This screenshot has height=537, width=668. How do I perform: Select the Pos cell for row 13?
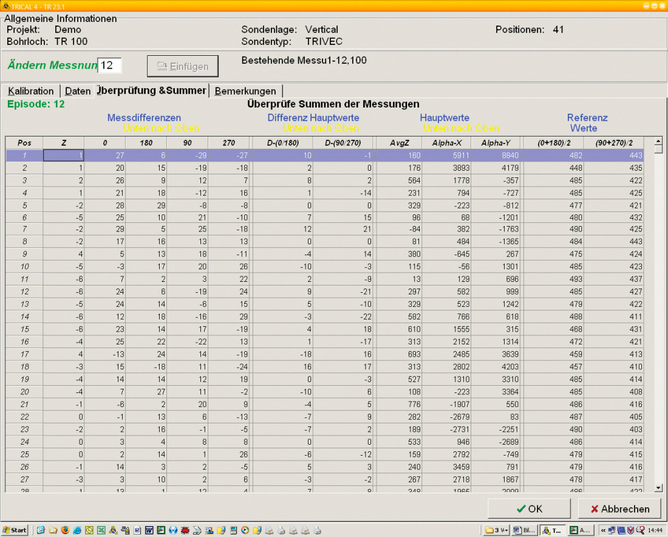tap(24, 304)
